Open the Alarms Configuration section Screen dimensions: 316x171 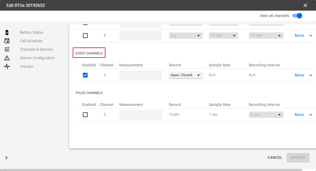click(x=37, y=58)
